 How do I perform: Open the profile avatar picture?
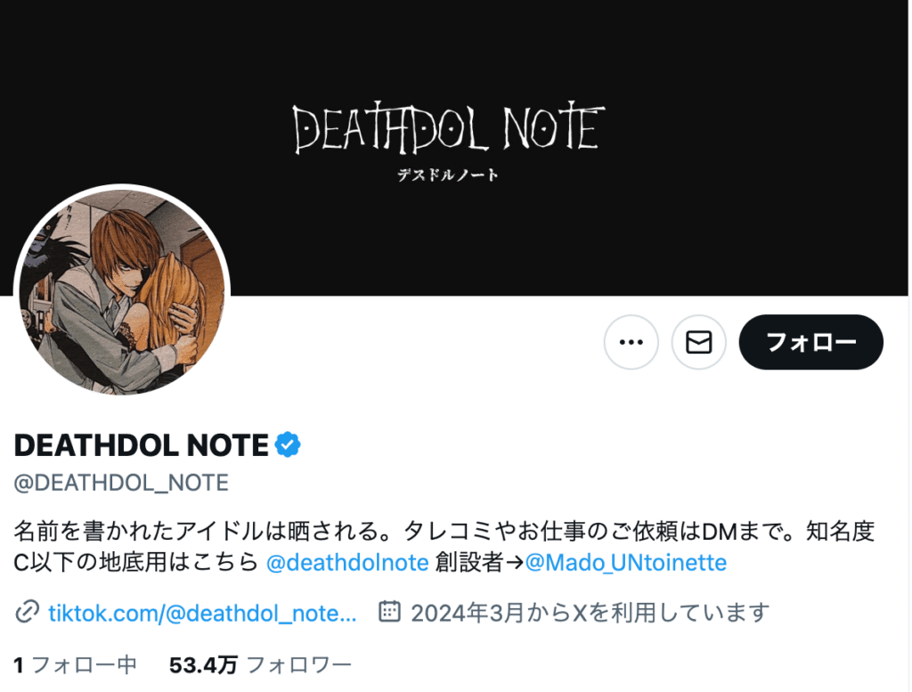point(122,292)
